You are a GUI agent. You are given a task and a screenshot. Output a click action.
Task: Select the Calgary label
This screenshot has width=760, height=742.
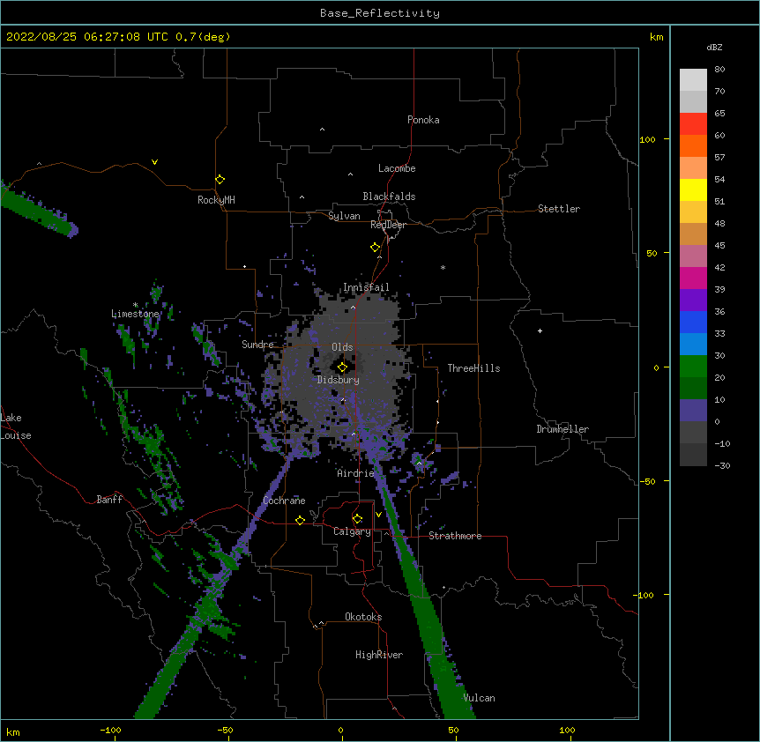point(352,531)
